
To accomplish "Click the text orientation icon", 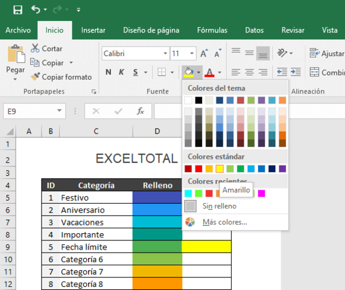I will coord(282,53).
